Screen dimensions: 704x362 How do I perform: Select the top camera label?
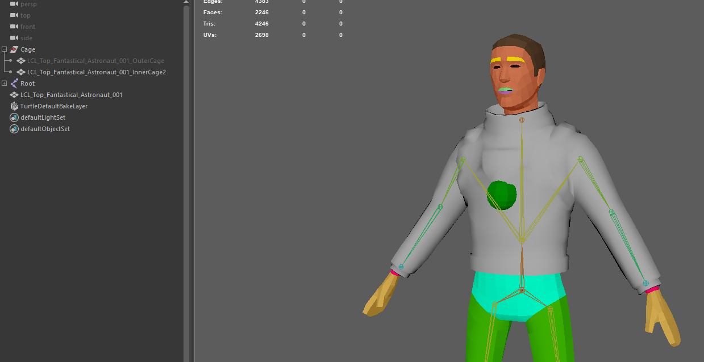point(26,15)
